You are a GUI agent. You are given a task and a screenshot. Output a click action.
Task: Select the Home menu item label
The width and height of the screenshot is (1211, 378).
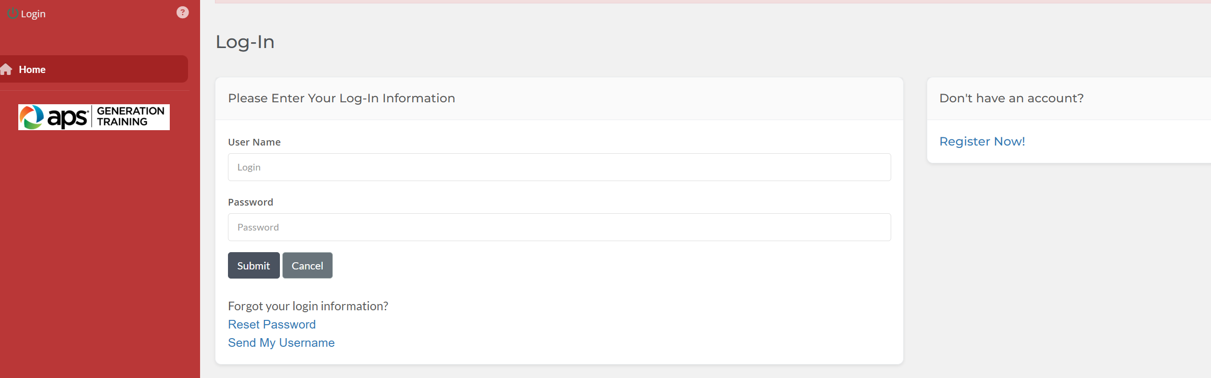(32, 70)
